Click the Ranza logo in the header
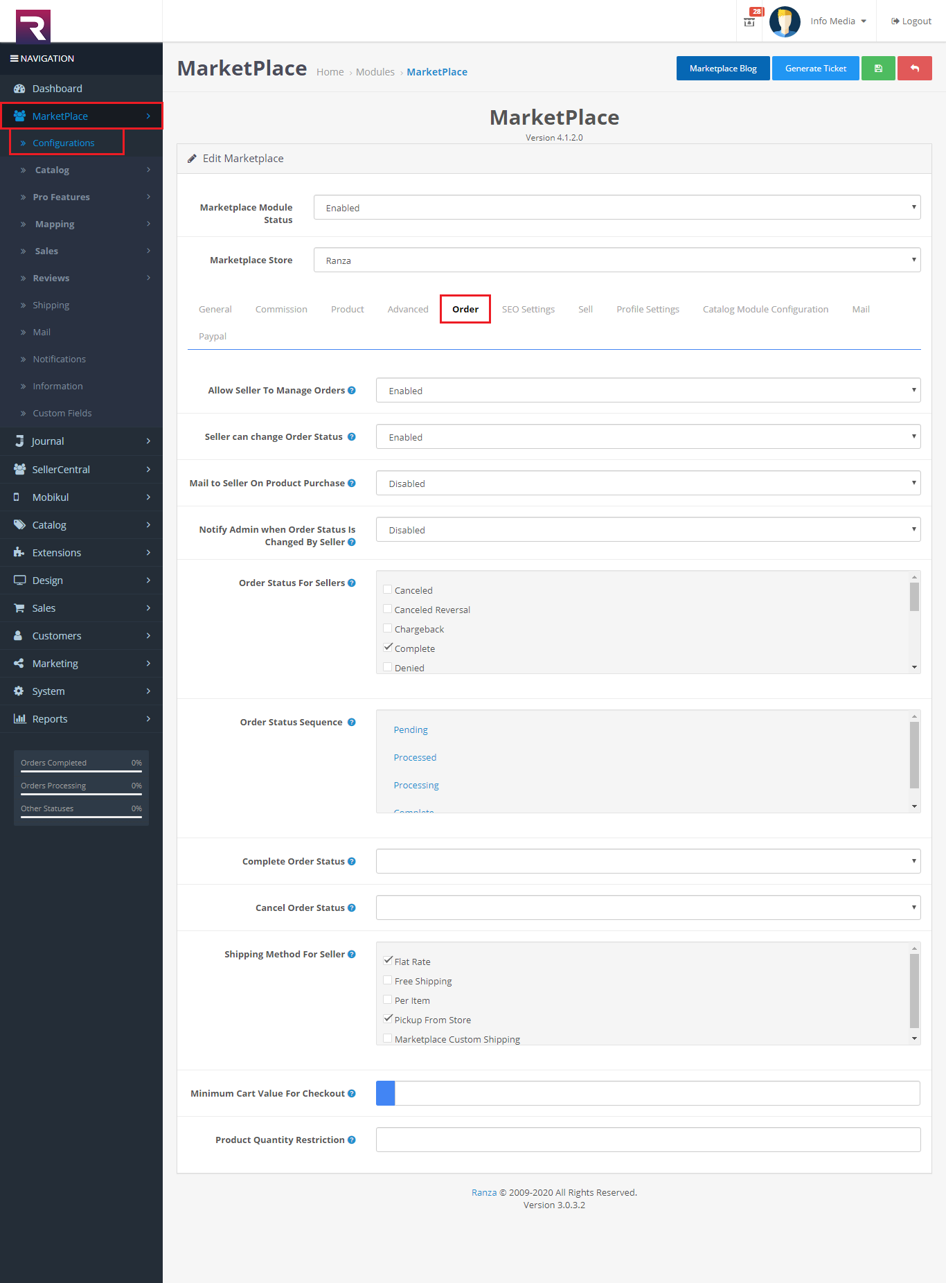Screen dimensions: 946x1283 [x=33, y=26]
